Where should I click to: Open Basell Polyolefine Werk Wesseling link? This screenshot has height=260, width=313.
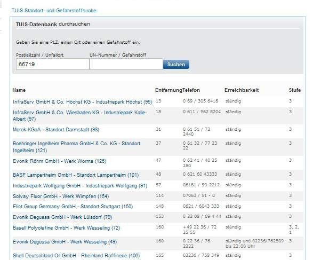click(x=66, y=228)
